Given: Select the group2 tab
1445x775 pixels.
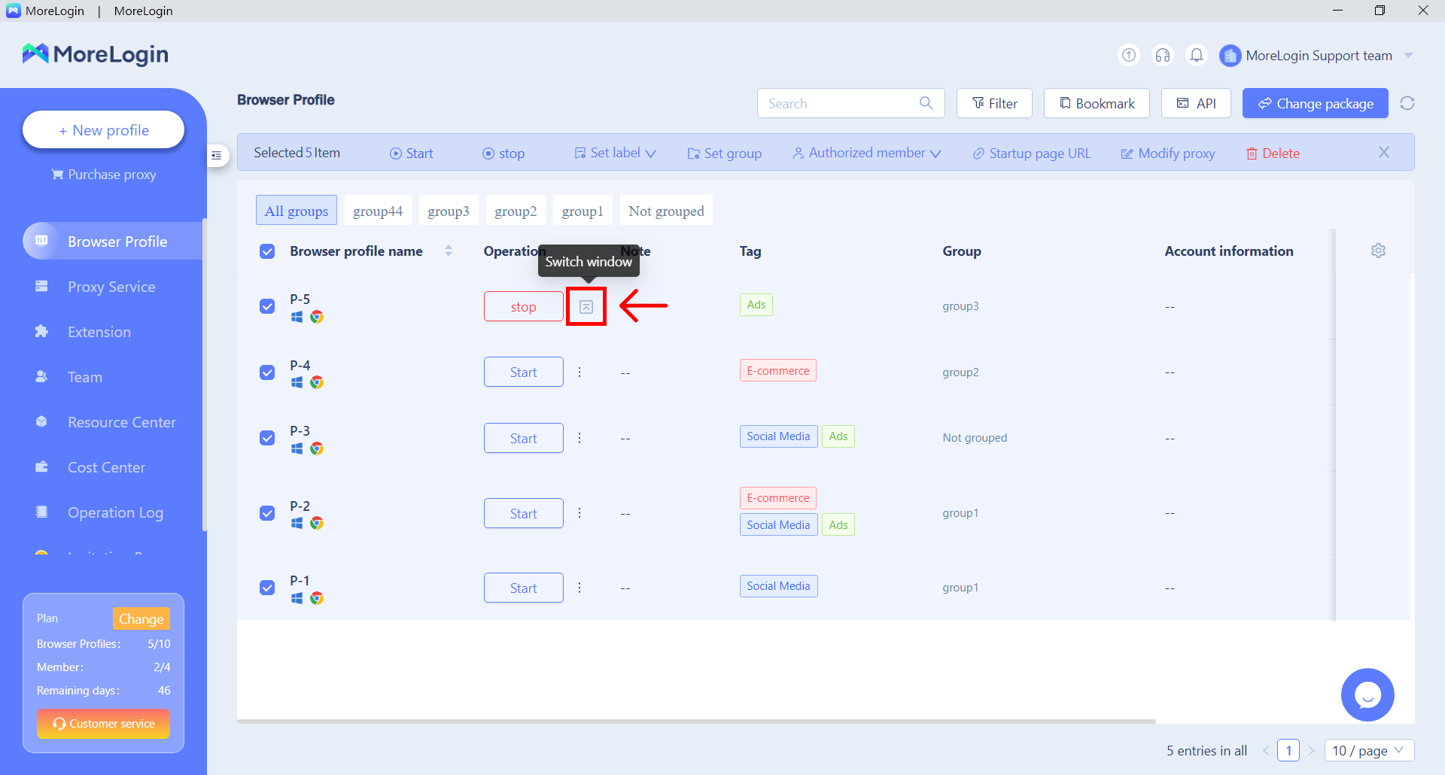Looking at the screenshot, I should click(x=516, y=211).
